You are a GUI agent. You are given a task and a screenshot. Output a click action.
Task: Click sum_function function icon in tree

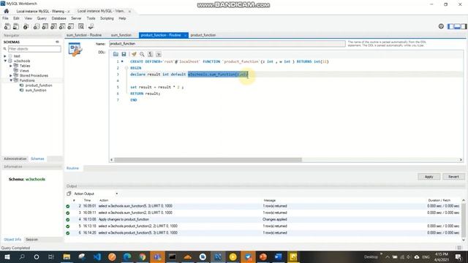pyautogui.click(x=21, y=90)
